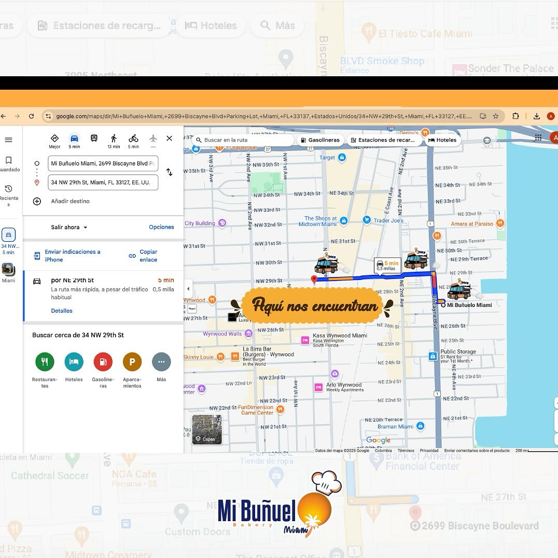558x558 pixels.
Task: Open the Salir ahora departure dropdown
Action: 69,227
